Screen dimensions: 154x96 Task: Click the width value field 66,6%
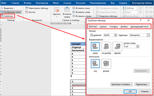[x=109, y=35]
